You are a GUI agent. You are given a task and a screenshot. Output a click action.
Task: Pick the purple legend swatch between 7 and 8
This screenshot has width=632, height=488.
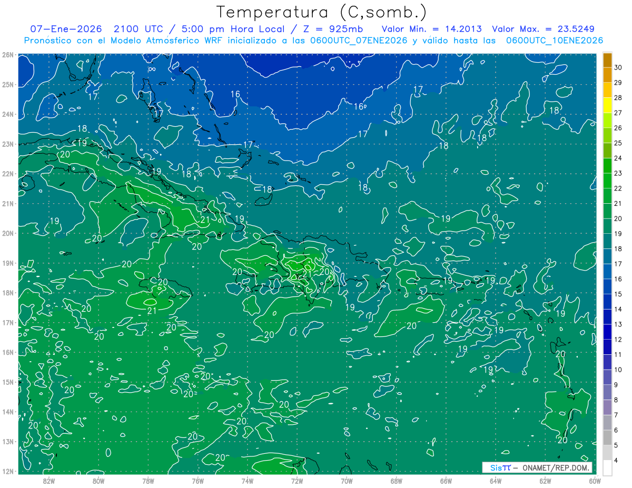pyautogui.click(x=608, y=407)
